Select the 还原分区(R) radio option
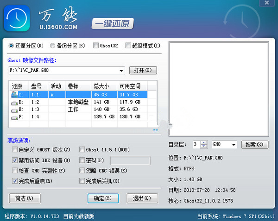 (x=12, y=46)
